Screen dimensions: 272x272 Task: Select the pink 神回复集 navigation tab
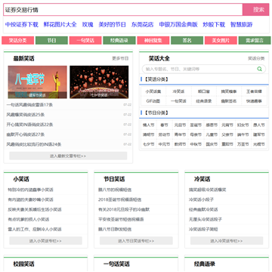153,40
